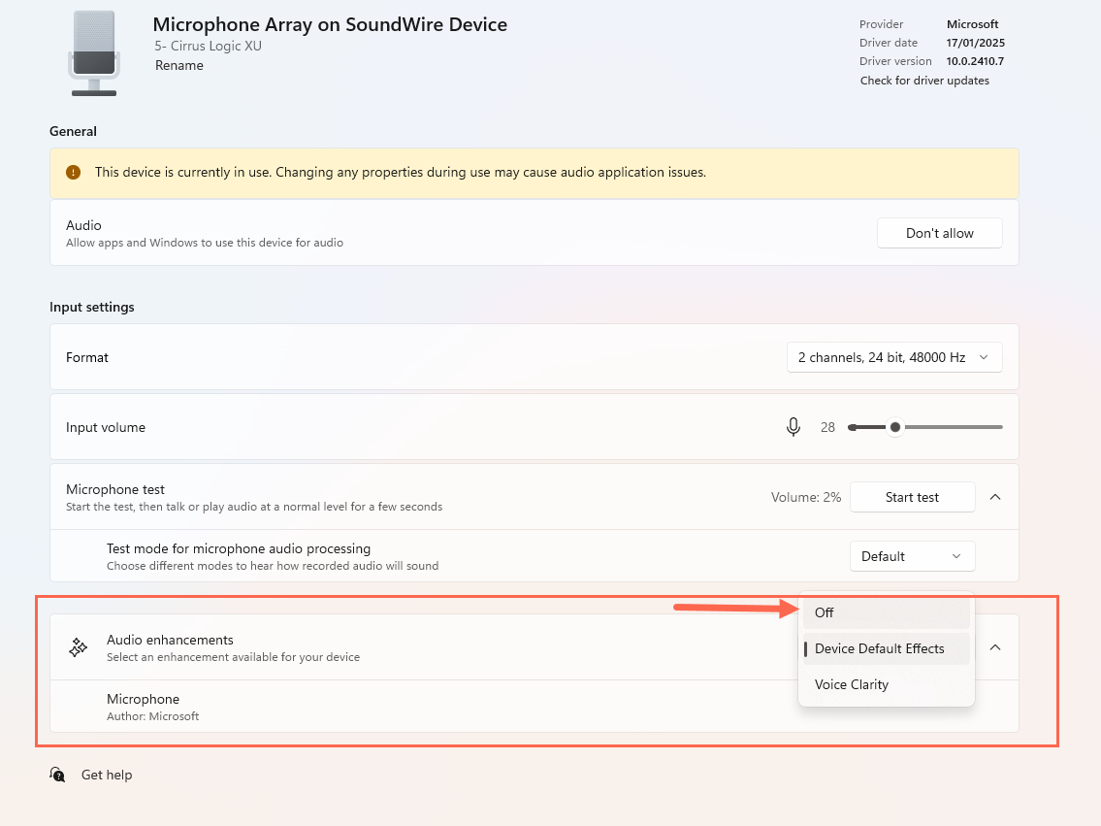Screen dimensions: 1101x826
Task: Click the 'Test mode for microphone audio processing' label
Action: pos(238,548)
